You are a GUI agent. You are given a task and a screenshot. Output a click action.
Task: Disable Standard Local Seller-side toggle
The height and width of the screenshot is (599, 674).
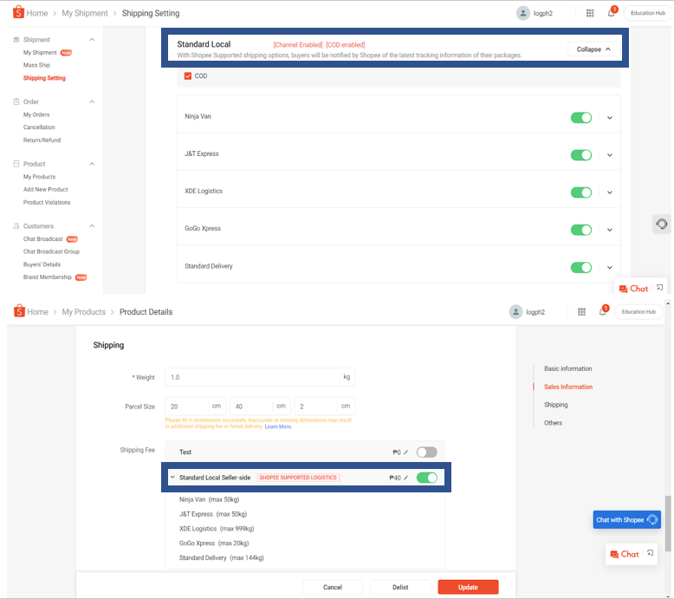(427, 478)
